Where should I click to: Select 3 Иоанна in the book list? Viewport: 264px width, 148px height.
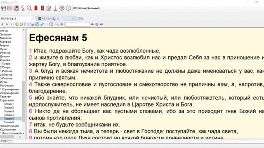(6, 79)
